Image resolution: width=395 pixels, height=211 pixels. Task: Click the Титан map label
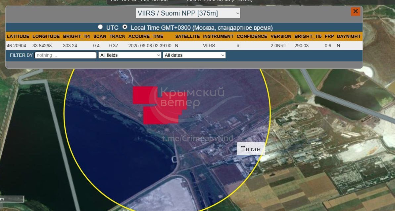tap(251, 149)
